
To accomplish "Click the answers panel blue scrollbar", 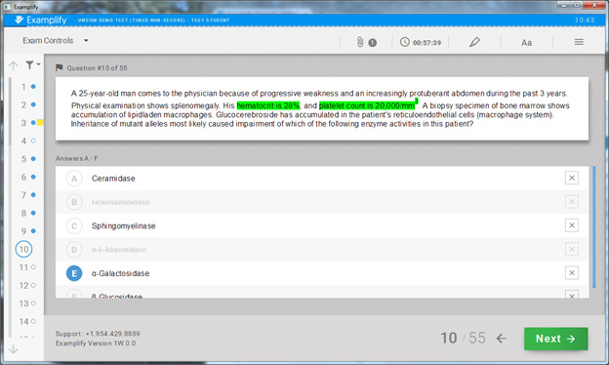I will 594,226.
